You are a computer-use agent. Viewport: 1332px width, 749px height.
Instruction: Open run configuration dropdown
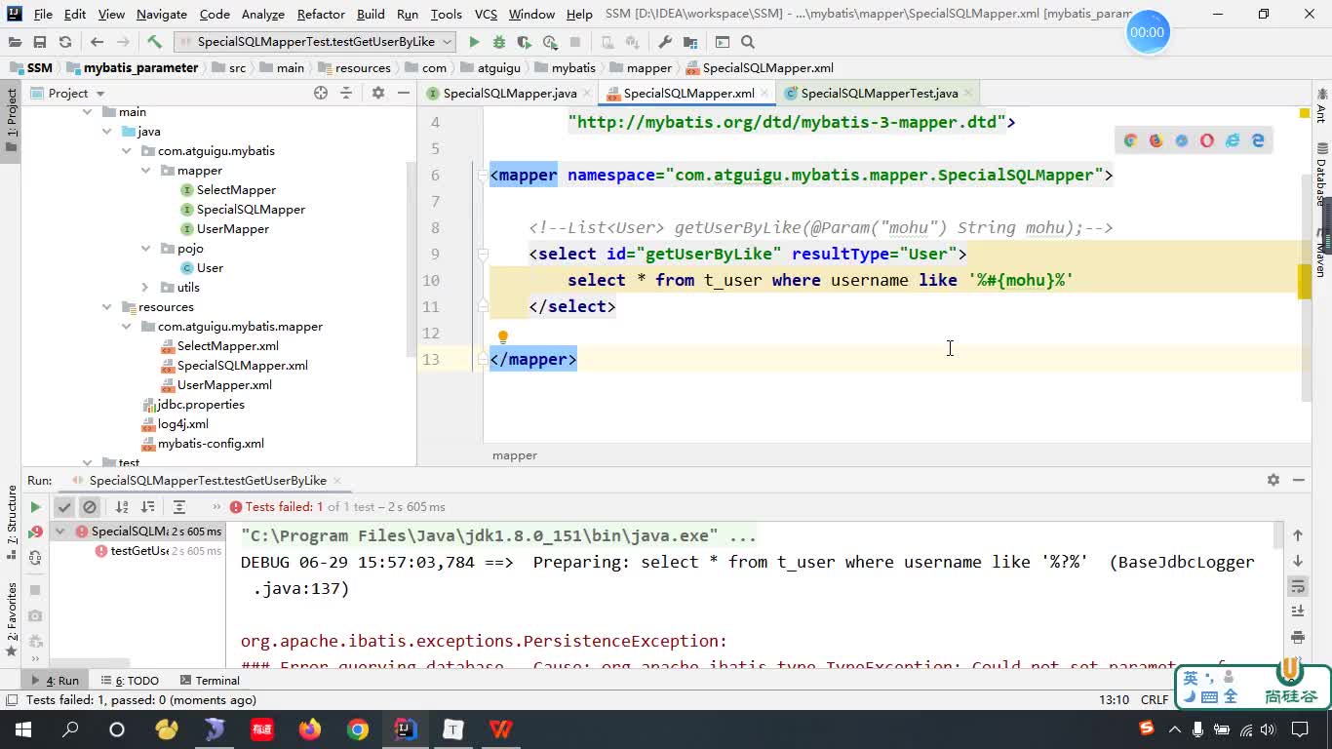pyautogui.click(x=315, y=42)
